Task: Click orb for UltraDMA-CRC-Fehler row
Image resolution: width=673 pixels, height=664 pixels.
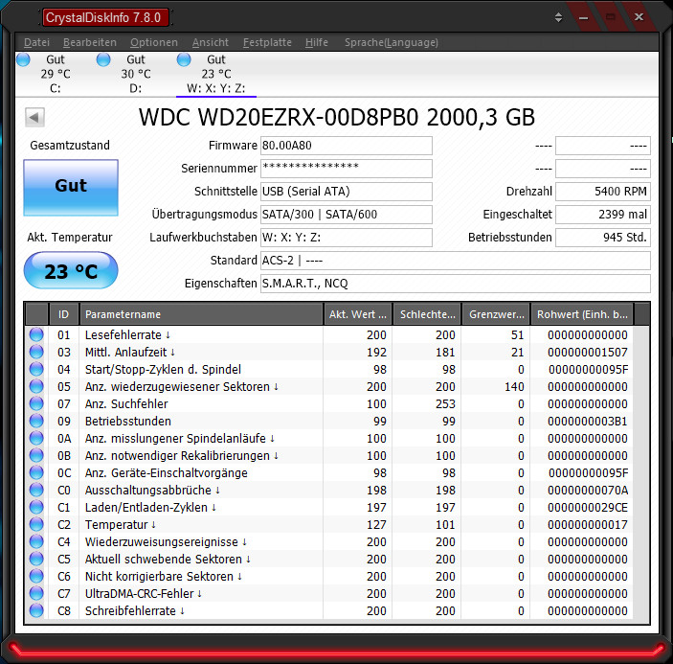Action: [36, 593]
